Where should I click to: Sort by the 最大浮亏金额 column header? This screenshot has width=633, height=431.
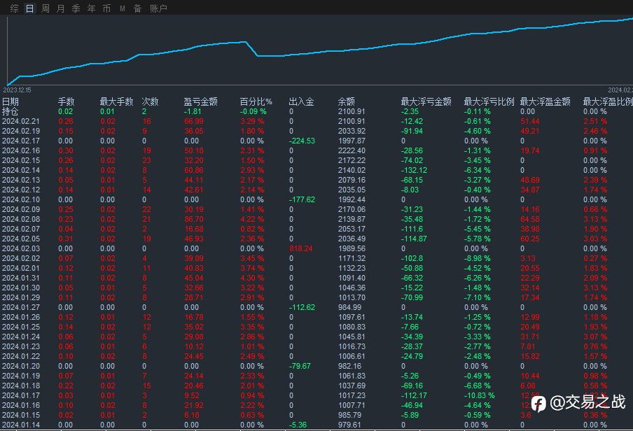[x=426, y=101]
